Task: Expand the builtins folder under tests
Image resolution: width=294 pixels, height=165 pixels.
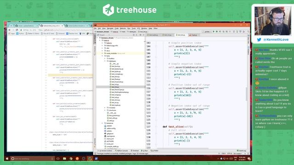Action: (105, 59)
